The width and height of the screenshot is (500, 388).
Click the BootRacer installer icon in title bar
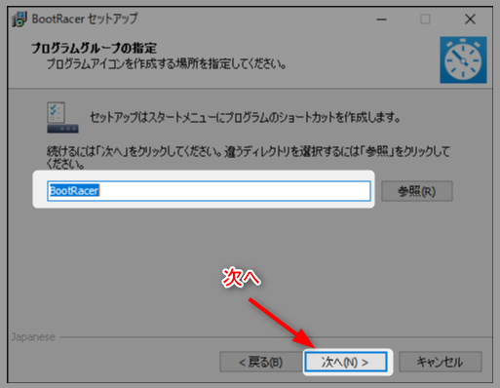tap(19, 19)
